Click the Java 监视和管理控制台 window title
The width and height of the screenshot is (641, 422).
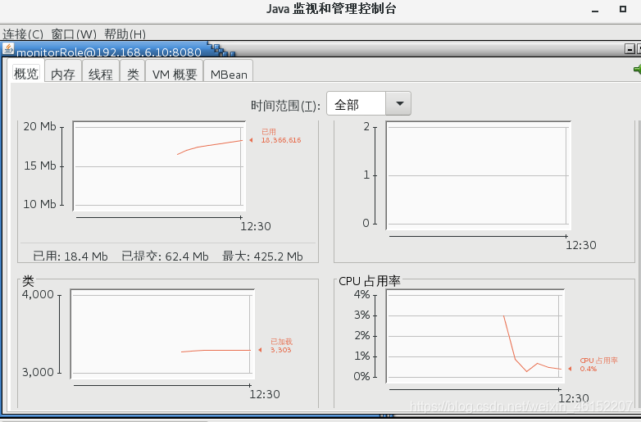[x=331, y=8]
